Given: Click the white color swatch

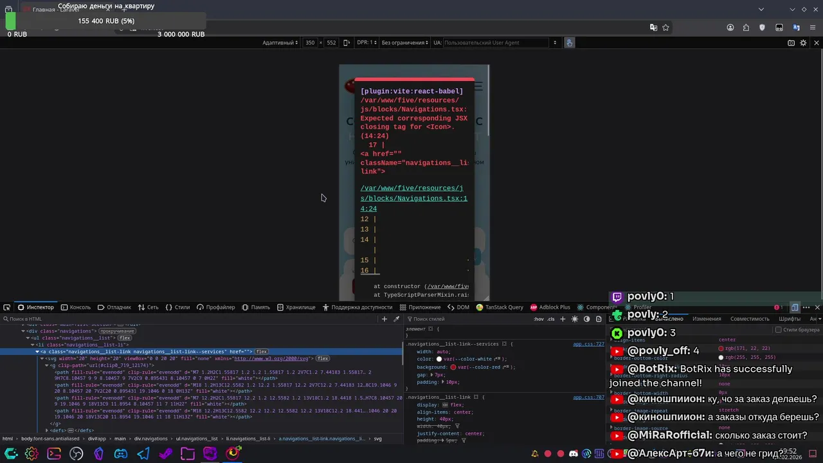Looking at the screenshot, I should click(x=439, y=359).
